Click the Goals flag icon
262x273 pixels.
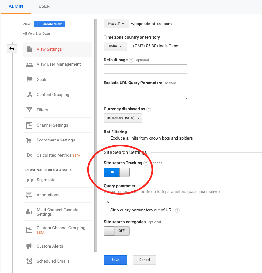click(x=30, y=80)
